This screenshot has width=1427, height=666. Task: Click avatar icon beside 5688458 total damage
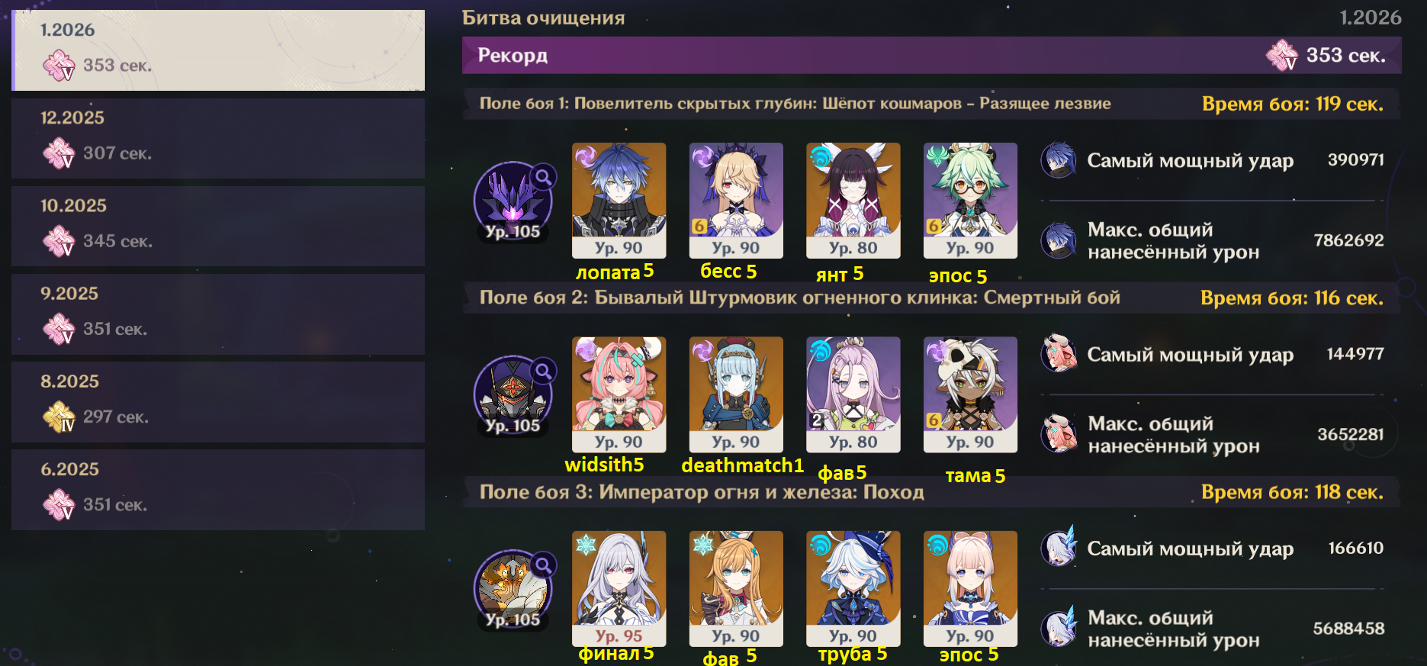[1059, 629]
